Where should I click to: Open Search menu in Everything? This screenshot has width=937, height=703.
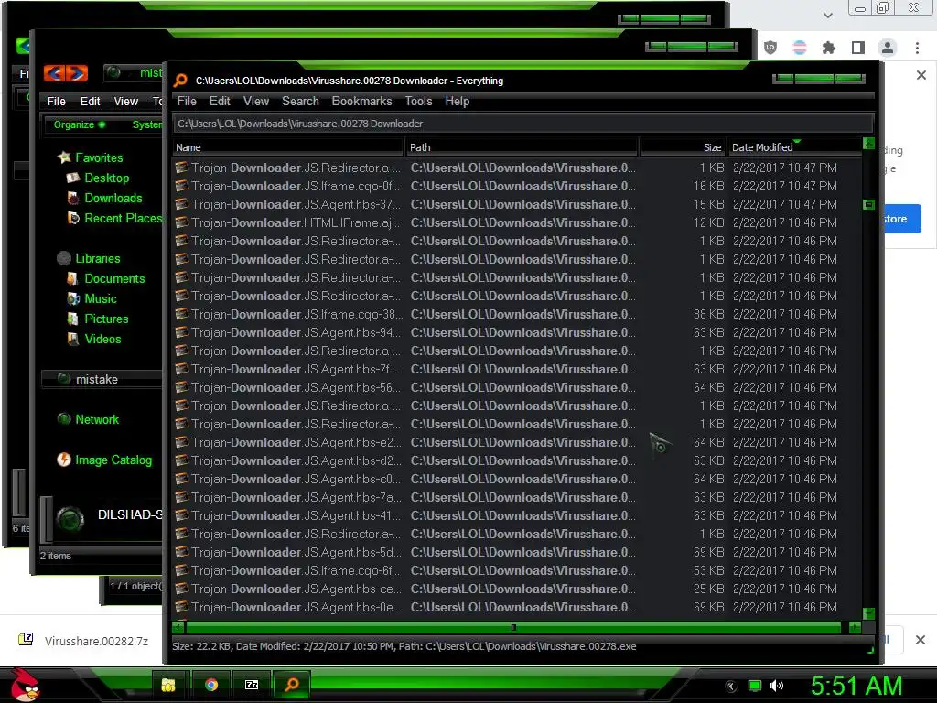(x=300, y=101)
